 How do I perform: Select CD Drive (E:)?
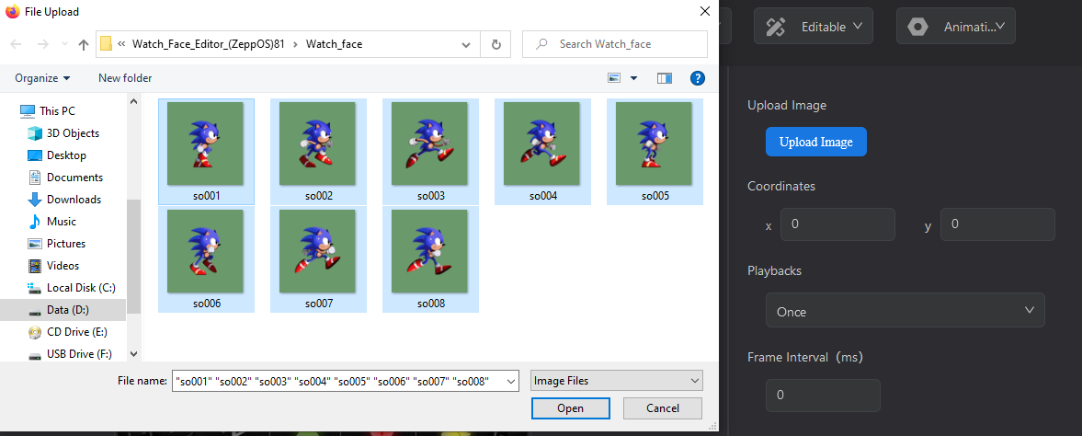point(68,332)
